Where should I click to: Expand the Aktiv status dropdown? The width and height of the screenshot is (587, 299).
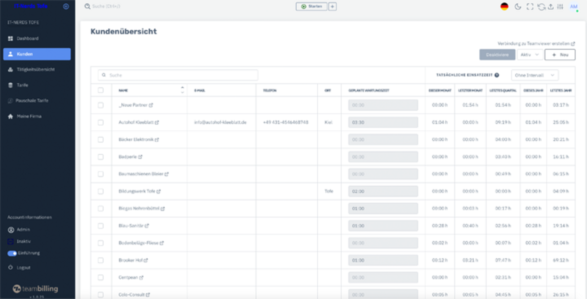530,55
